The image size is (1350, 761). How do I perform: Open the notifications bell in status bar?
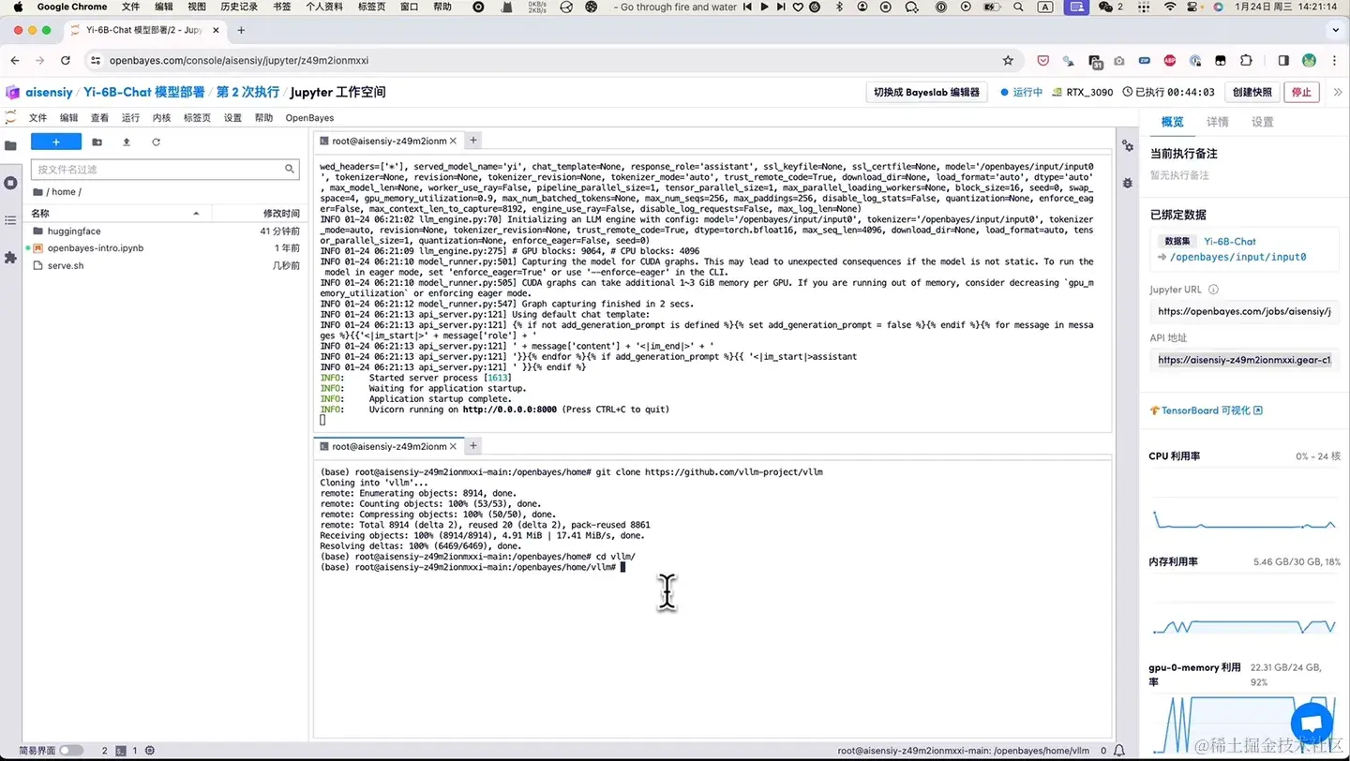coord(1119,751)
